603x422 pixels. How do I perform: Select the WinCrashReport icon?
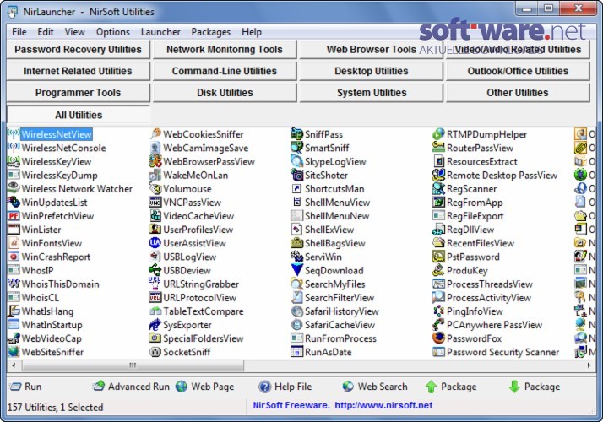tap(14, 257)
